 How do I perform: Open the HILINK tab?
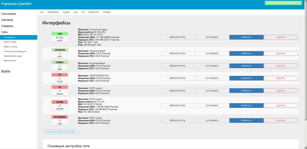pyautogui.click(x=66, y=12)
